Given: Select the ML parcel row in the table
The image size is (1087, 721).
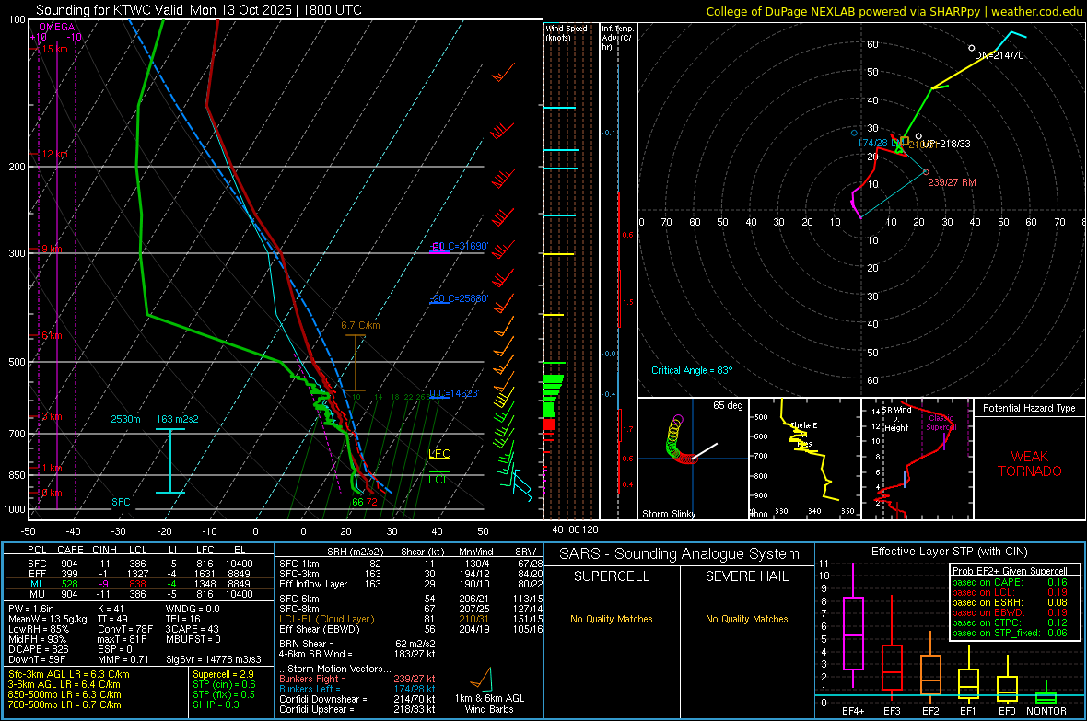Looking at the screenshot, I should (139, 584).
